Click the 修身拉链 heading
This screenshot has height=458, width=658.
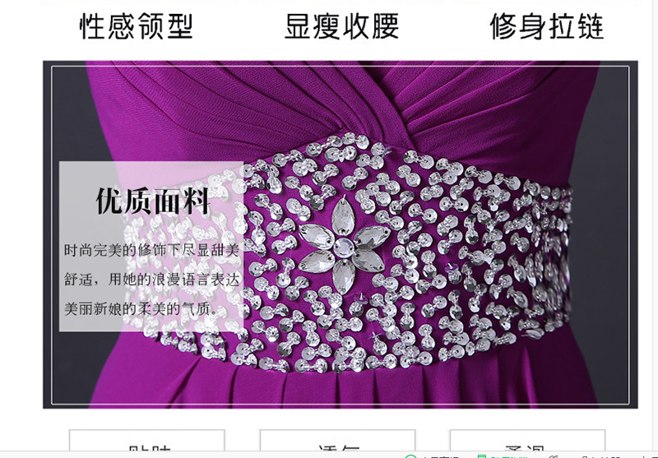547,26
